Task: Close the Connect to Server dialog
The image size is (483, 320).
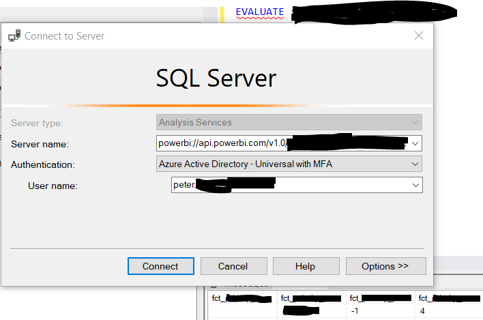Action: pyautogui.click(x=419, y=35)
